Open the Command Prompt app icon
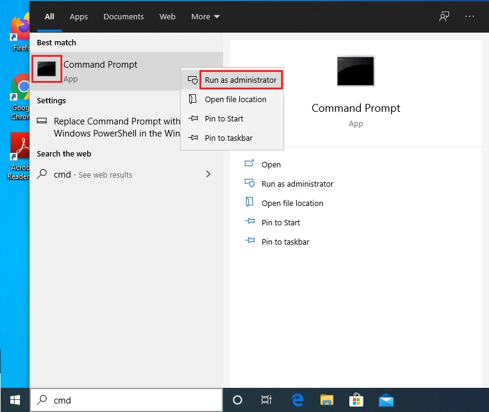 coord(46,69)
